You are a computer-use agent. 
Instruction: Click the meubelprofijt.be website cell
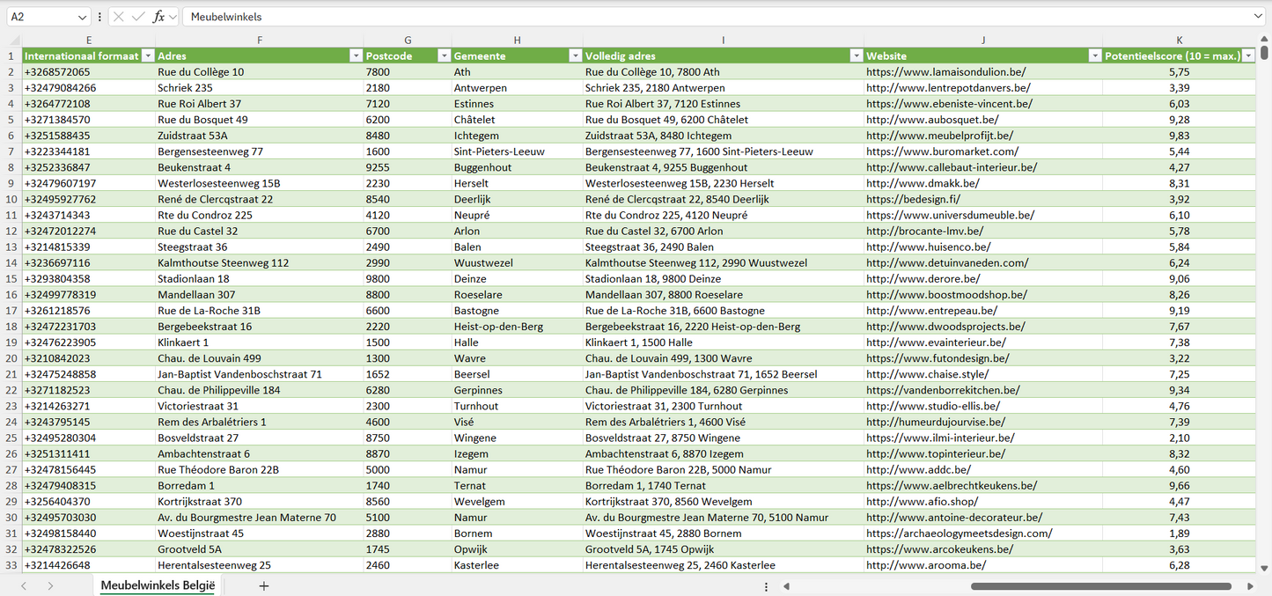(939, 136)
